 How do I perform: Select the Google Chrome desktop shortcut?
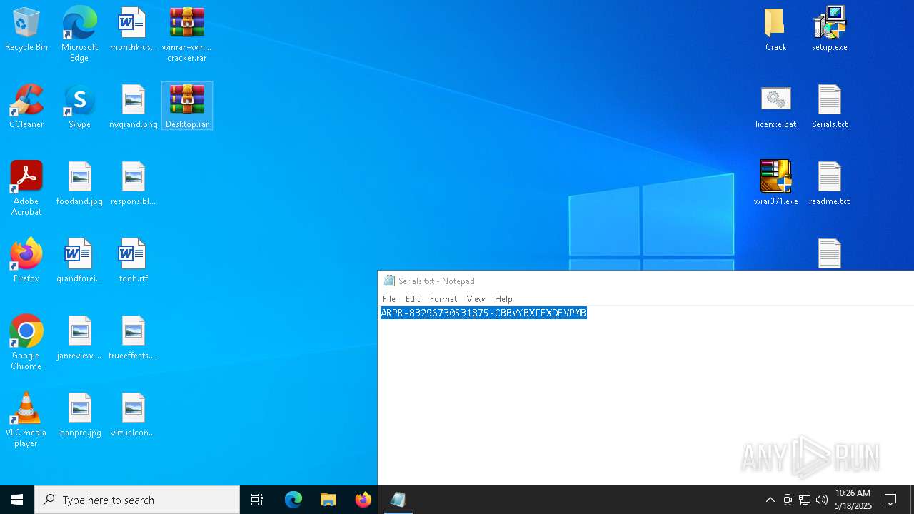(26, 343)
